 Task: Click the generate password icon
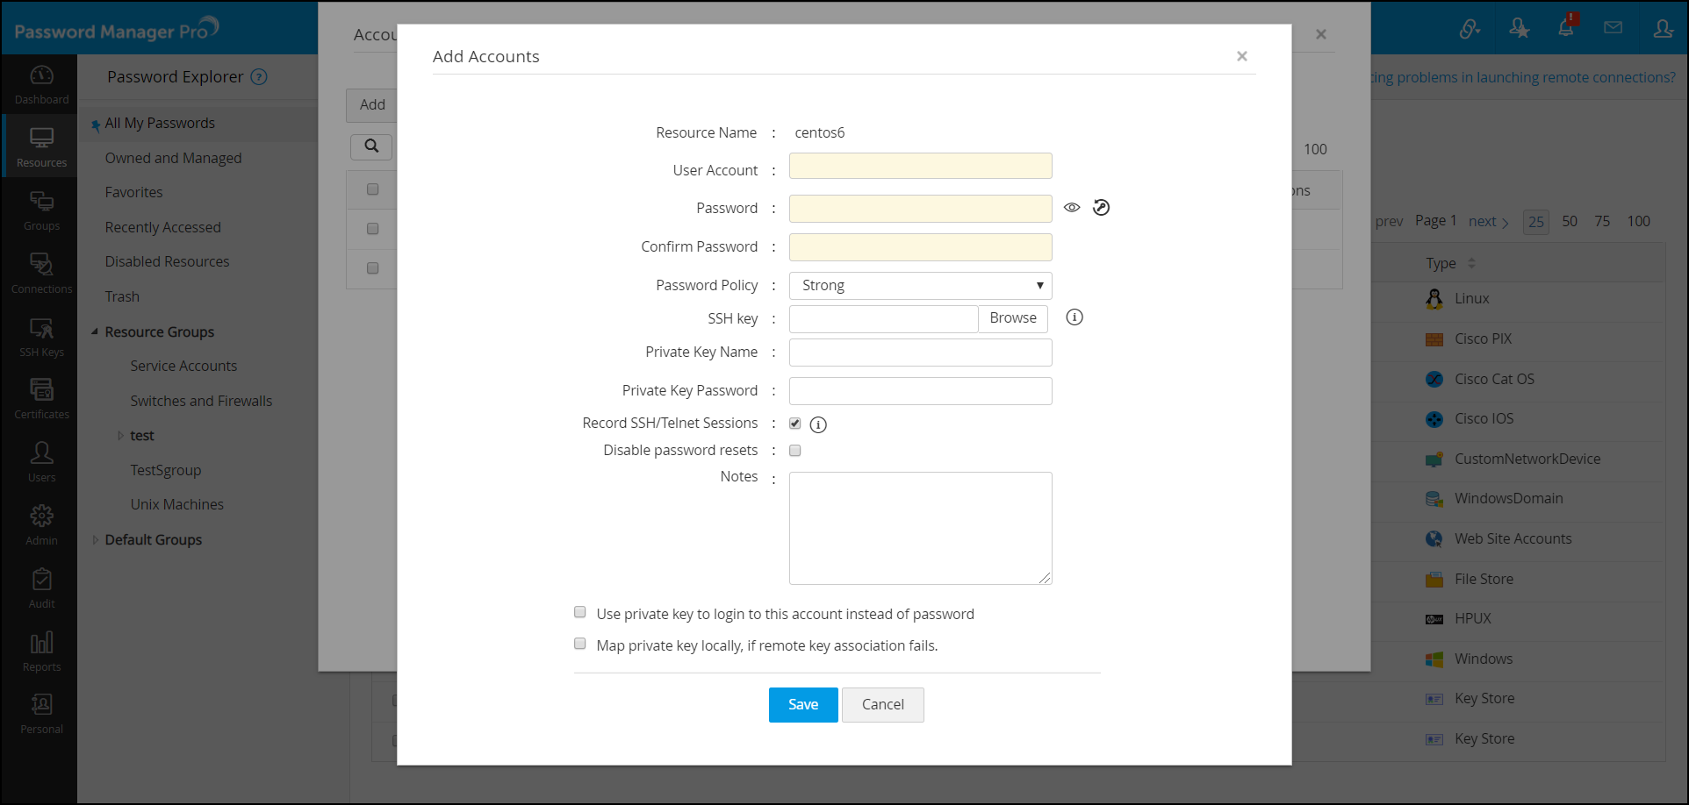pyautogui.click(x=1101, y=208)
